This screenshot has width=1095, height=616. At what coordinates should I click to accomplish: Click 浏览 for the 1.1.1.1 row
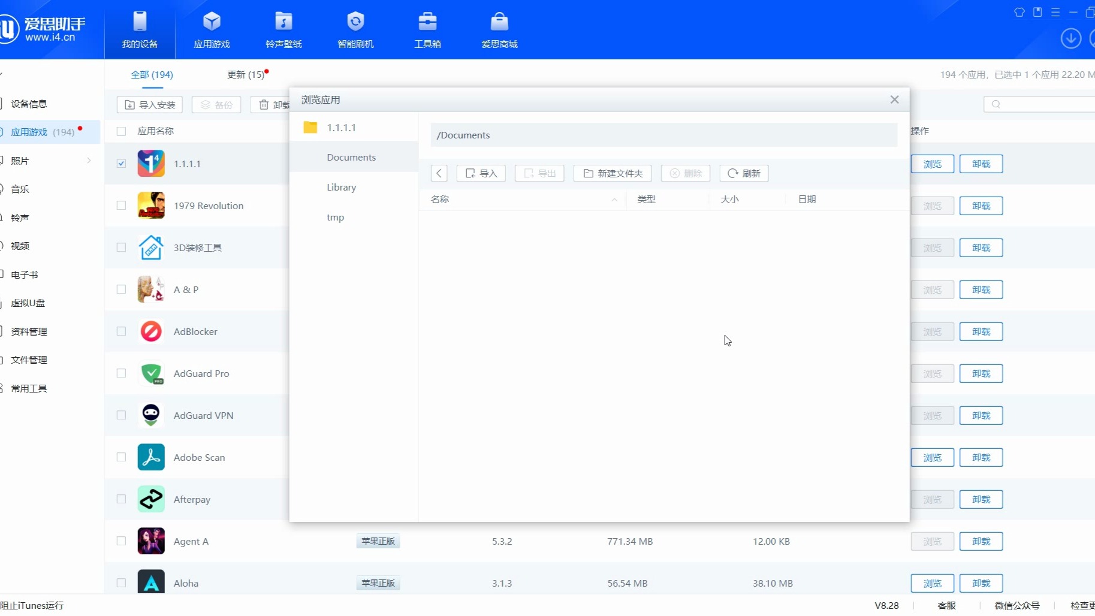coord(932,164)
